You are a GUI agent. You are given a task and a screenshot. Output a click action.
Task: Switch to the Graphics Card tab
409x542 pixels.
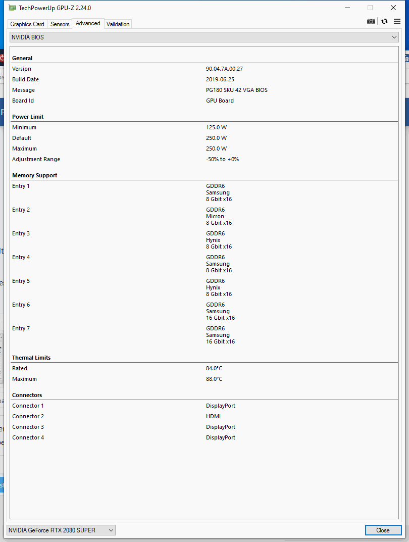[x=27, y=24]
